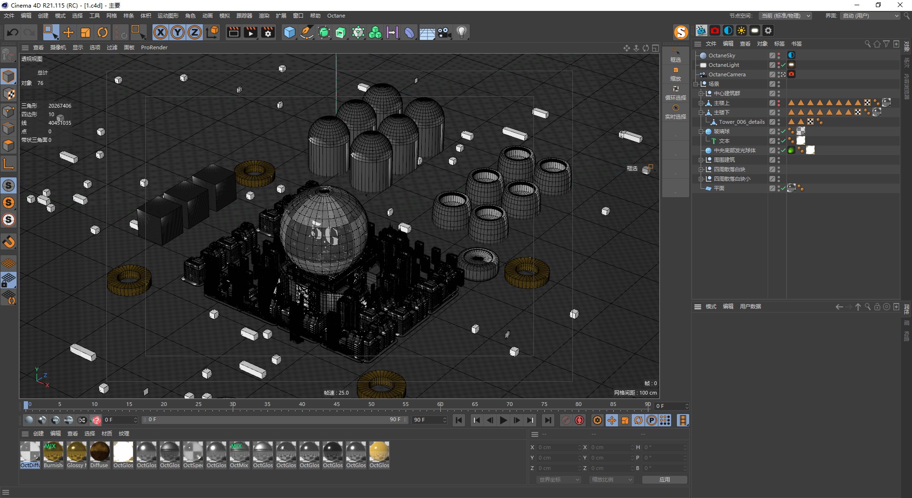Open the 界面 layout dropdown
This screenshot has height=498, width=912.
(870, 16)
